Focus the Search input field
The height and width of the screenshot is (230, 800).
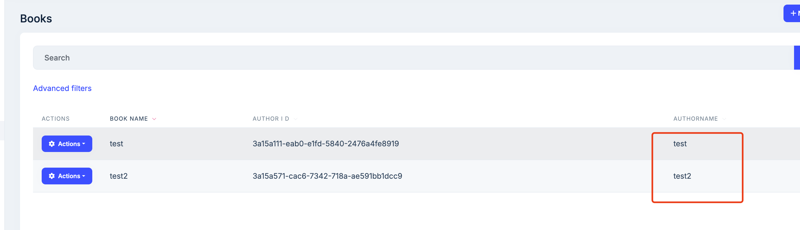[x=404, y=58]
